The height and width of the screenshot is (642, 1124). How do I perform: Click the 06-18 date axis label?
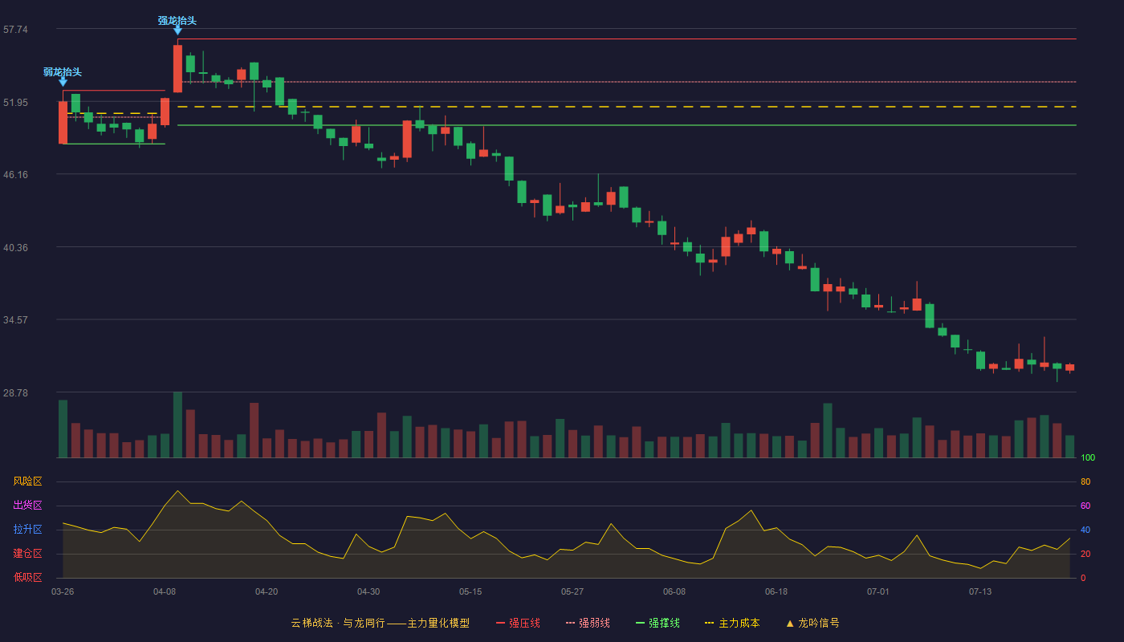(x=776, y=591)
